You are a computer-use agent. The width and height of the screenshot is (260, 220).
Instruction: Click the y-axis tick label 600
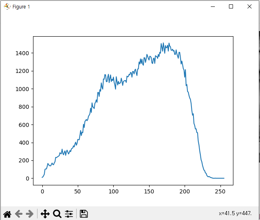coord(24,125)
